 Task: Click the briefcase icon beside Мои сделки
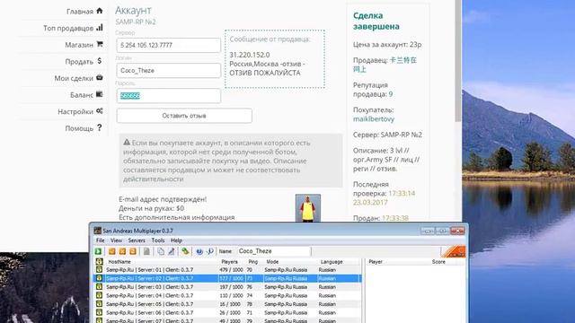pyautogui.click(x=100, y=78)
